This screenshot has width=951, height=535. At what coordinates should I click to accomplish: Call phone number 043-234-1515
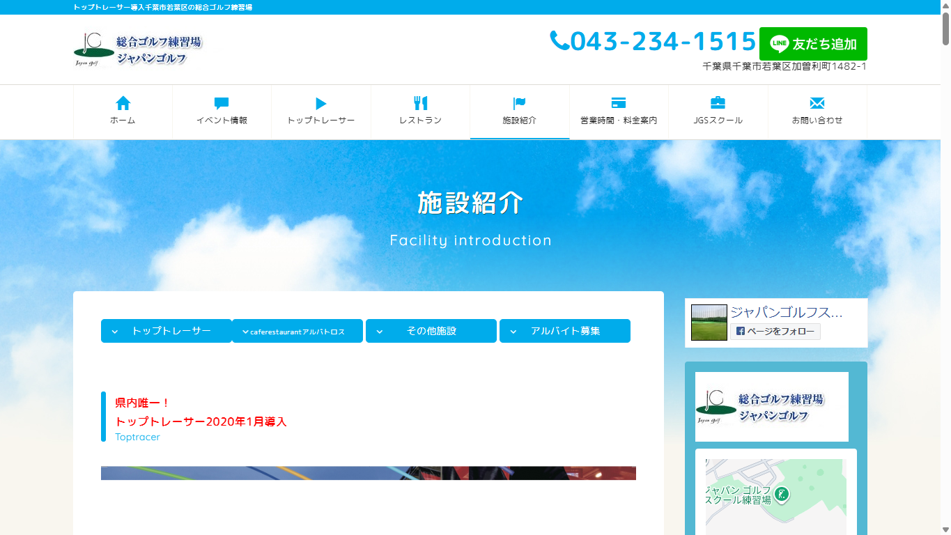tap(663, 41)
